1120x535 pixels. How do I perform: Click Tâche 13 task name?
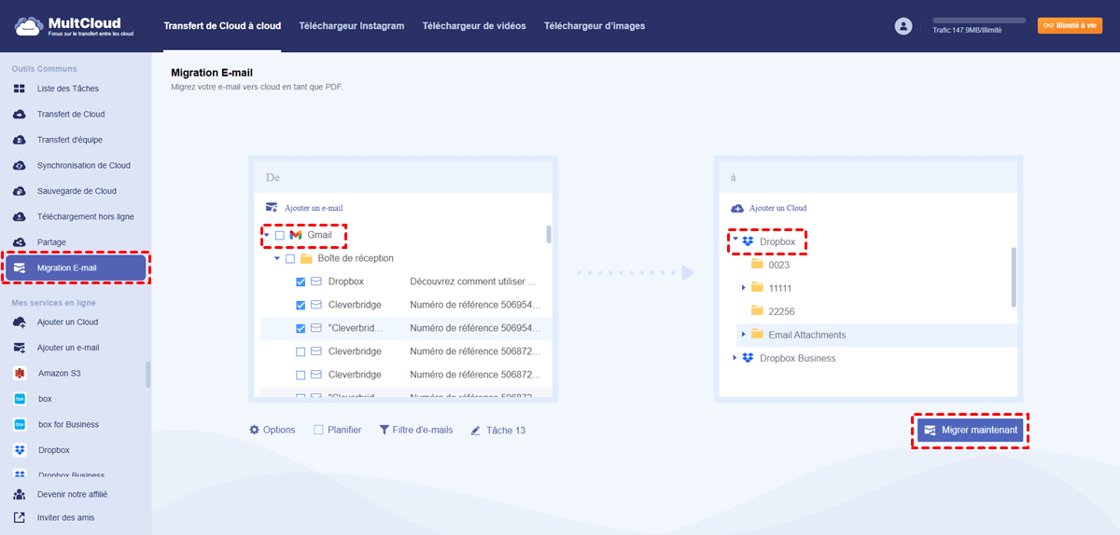pos(506,430)
